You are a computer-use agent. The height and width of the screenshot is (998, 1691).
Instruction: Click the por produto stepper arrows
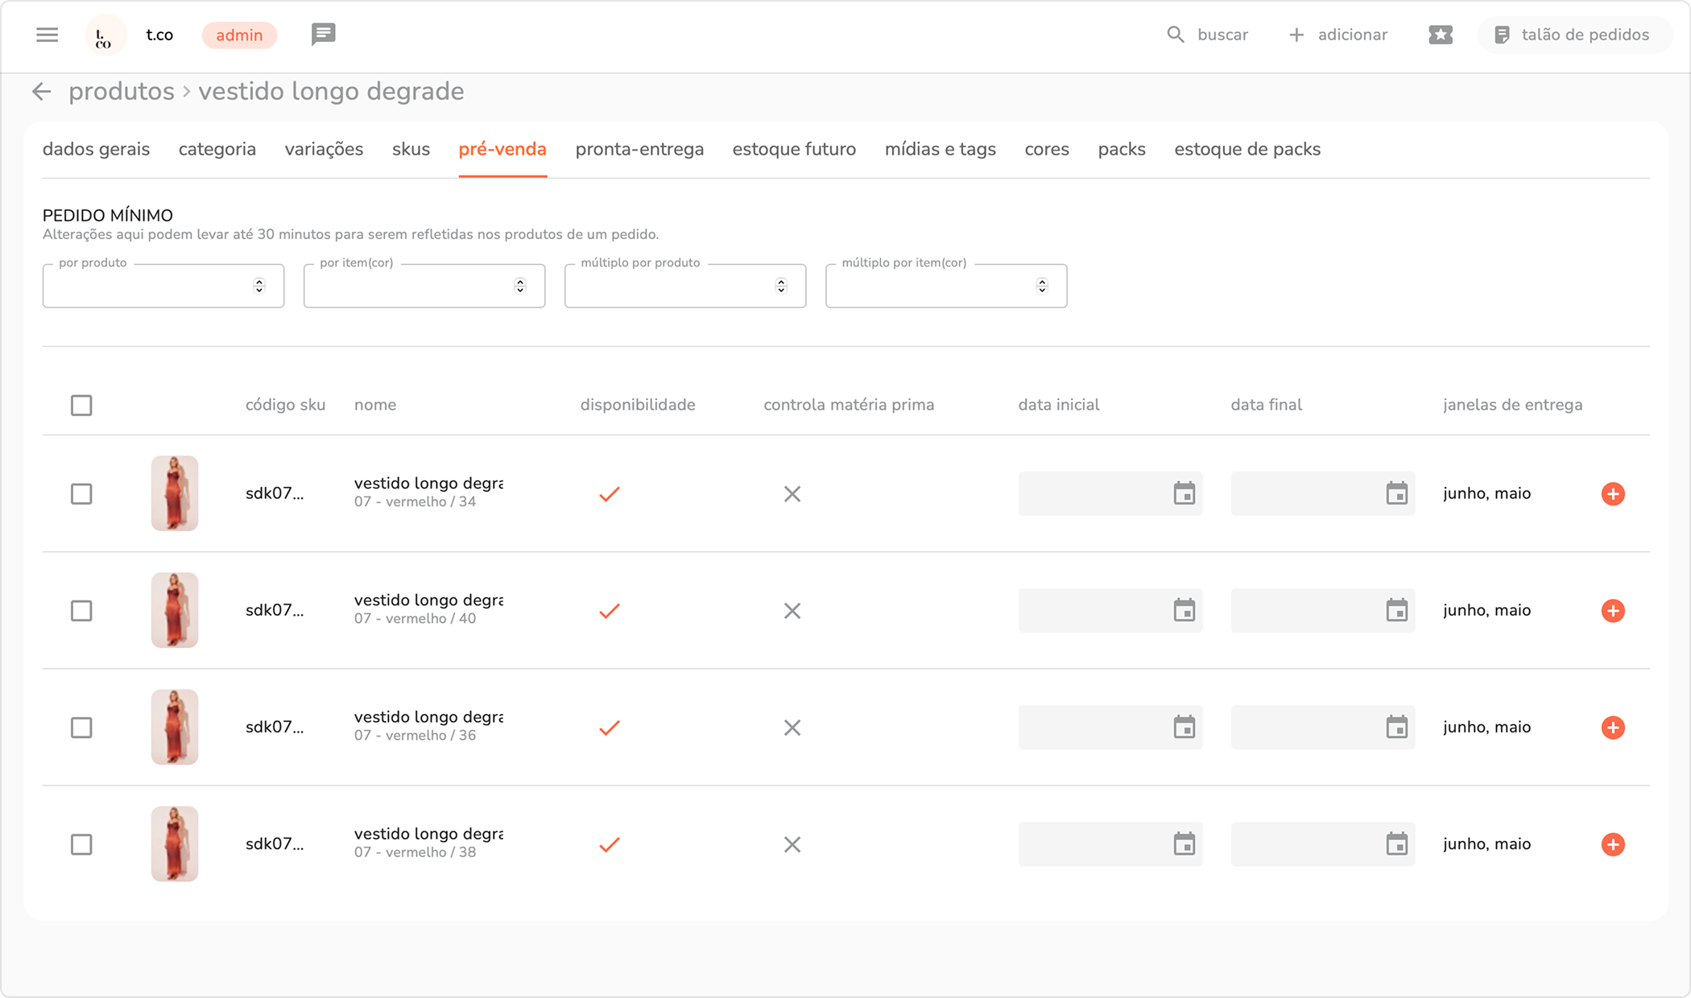coord(258,286)
